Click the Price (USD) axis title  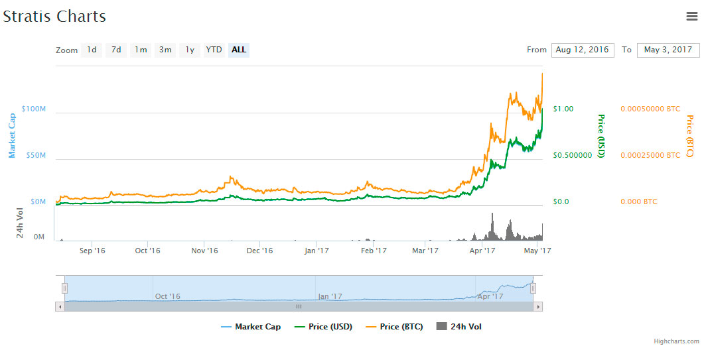[601, 136]
